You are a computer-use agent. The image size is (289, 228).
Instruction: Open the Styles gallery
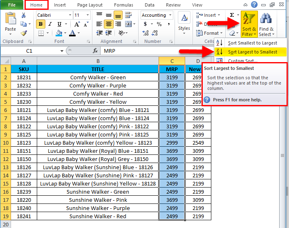click(184, 23)
